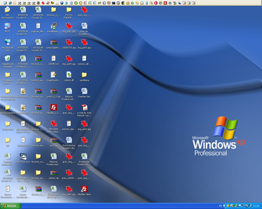Launch Firefox from the top toolbar
This screenshot has width=262, height=209.
tap(38, 3)
